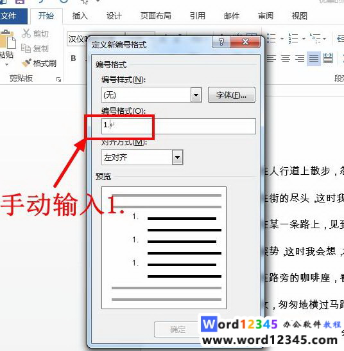The height and width of the screenshot is (351, 344).
Task: Center paragraph text
Action: (x=286, y=59)
